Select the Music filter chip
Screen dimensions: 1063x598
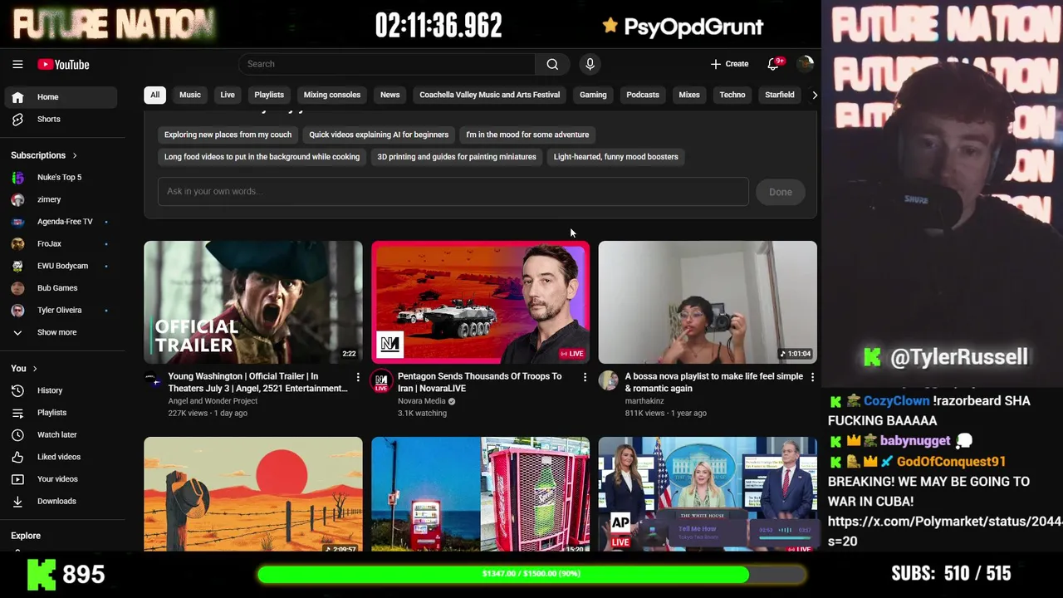click(x=190, y=95)
